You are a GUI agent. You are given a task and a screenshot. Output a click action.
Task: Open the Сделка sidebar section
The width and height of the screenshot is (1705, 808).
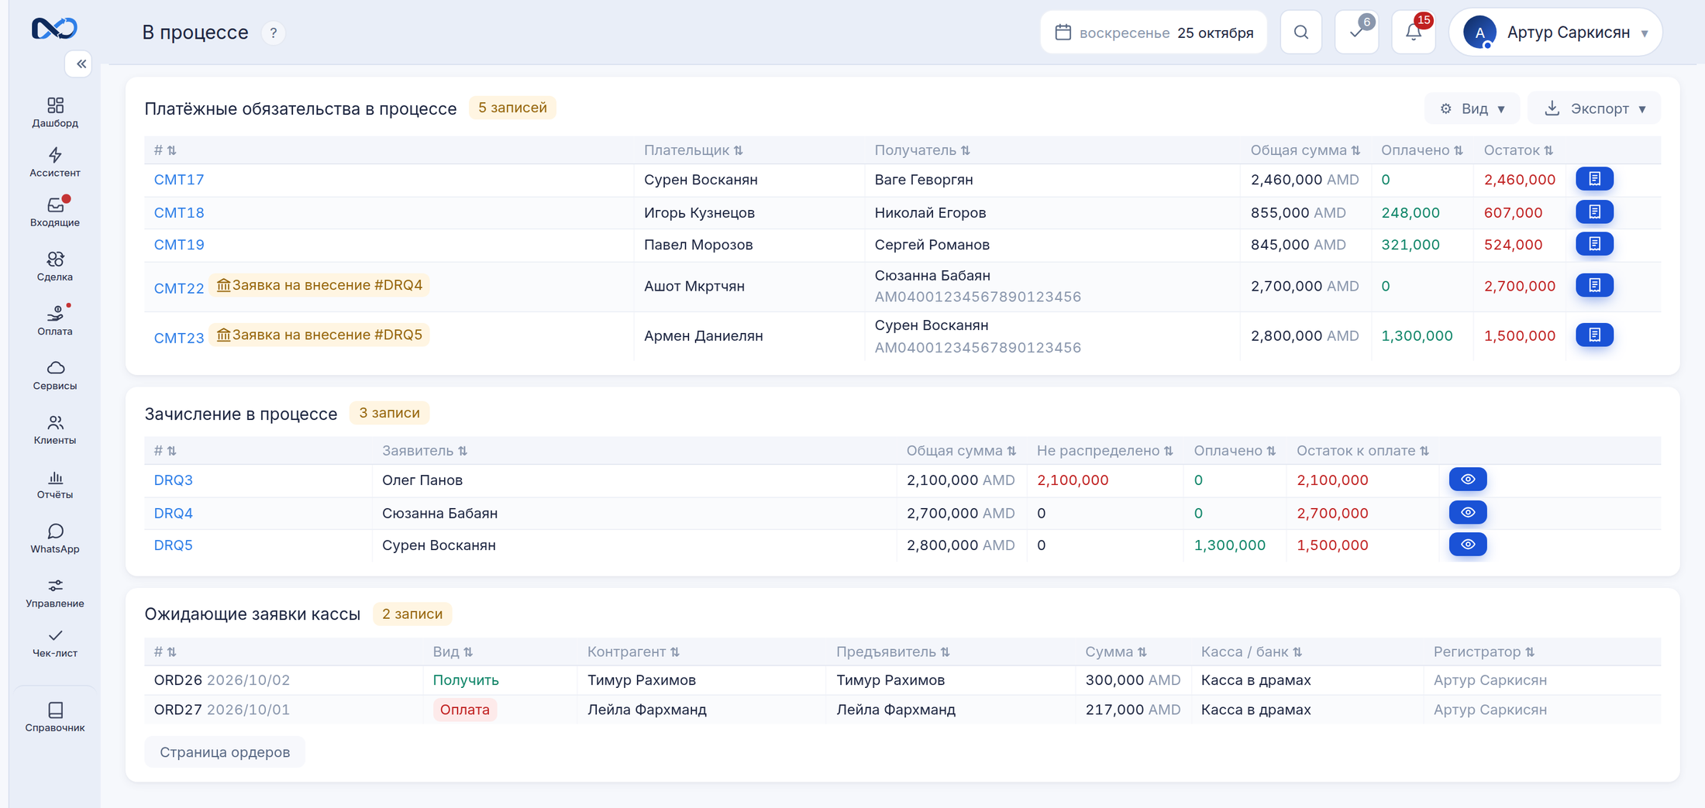[55, 266]
